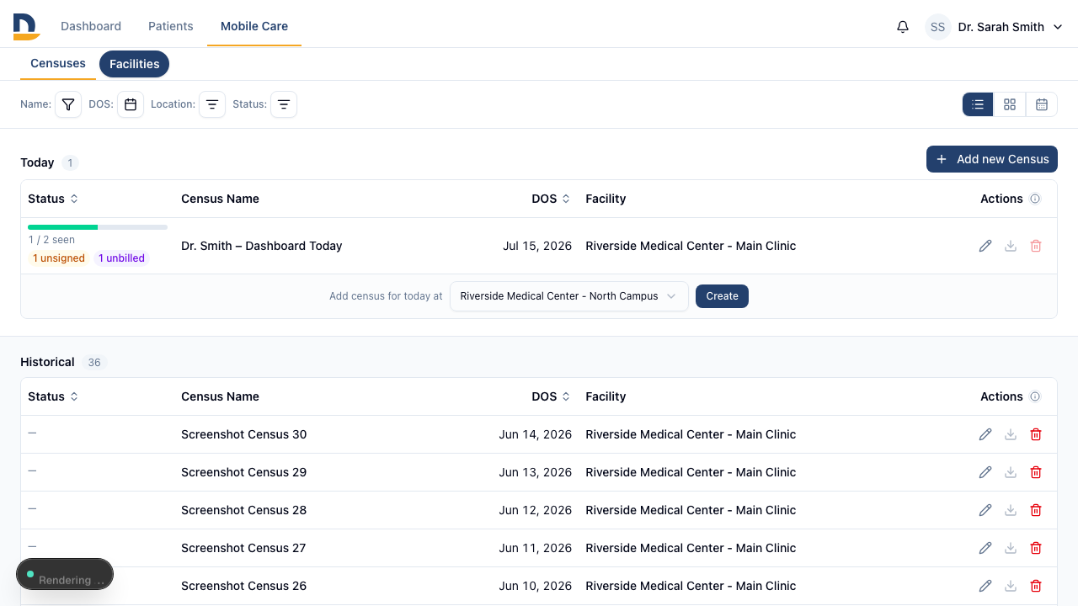This screenshot has height=606, width=1078.
Task: Open the notifications bell
Action: [x=903, y=27]
